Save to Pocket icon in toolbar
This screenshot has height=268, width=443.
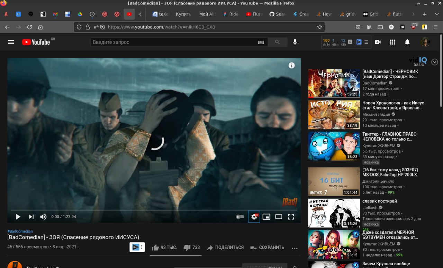[x=358, y=27]
